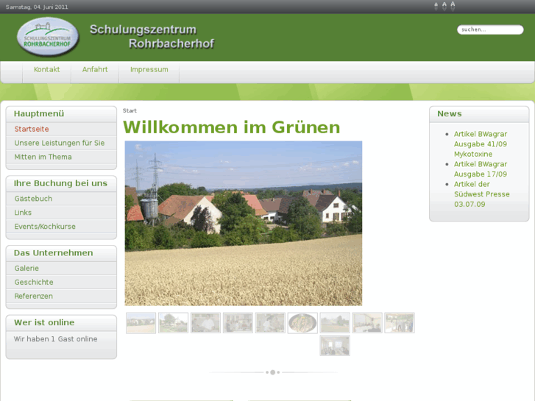The height and width of the screenshot is (401, 535).
Task: Open the Kontakt page
Action: [47, 70]
